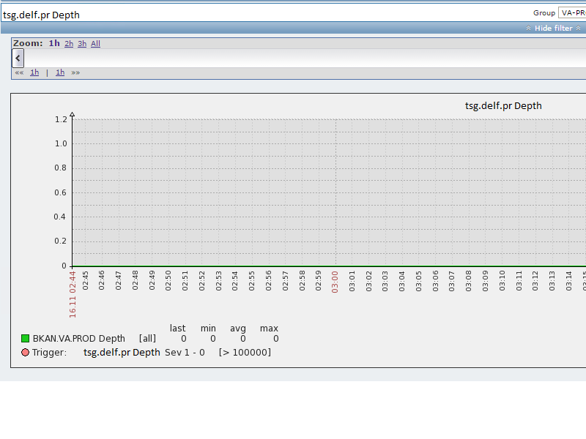Image resolution: width=586 pixels, height=439 pixels.
Task: Click the tsg.delf.pr Depth page header text
Action: pyautogui.click(x=42, y=14)
